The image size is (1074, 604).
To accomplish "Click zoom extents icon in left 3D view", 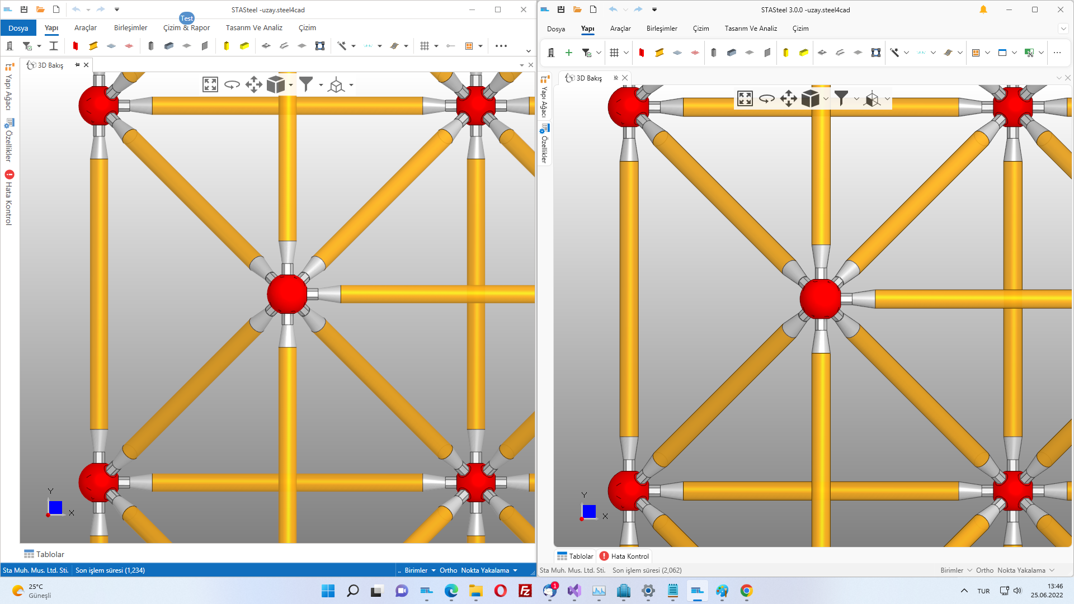I will 210,85.
